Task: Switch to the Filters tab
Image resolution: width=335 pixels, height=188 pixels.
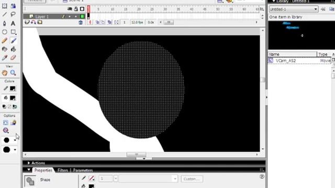Action: point(63,170)
